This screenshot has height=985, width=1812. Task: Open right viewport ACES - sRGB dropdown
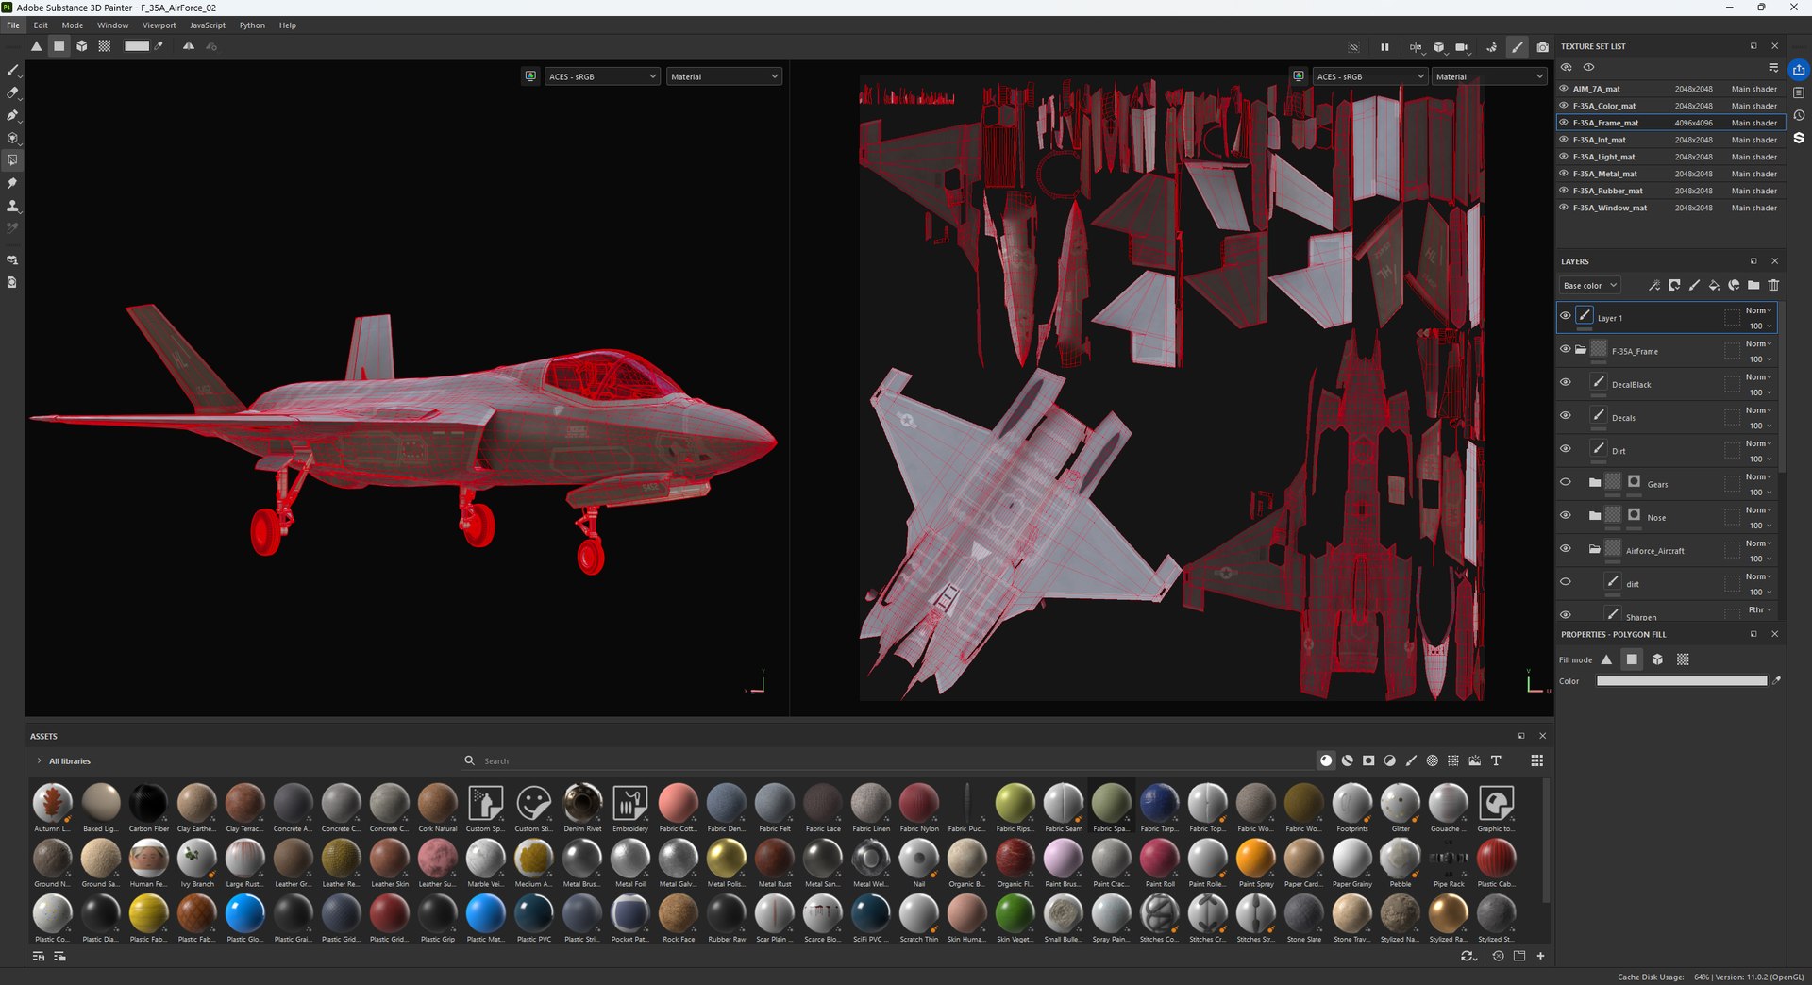pyautogui.click(x=1369, y=76)
